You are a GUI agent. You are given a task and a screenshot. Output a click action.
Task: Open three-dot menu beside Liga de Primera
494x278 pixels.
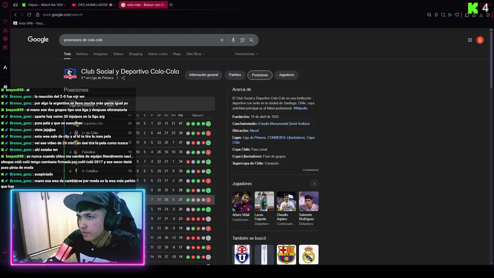click(x=117, y=78)
